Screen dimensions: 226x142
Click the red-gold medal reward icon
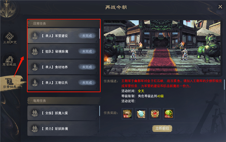point(155,114)
